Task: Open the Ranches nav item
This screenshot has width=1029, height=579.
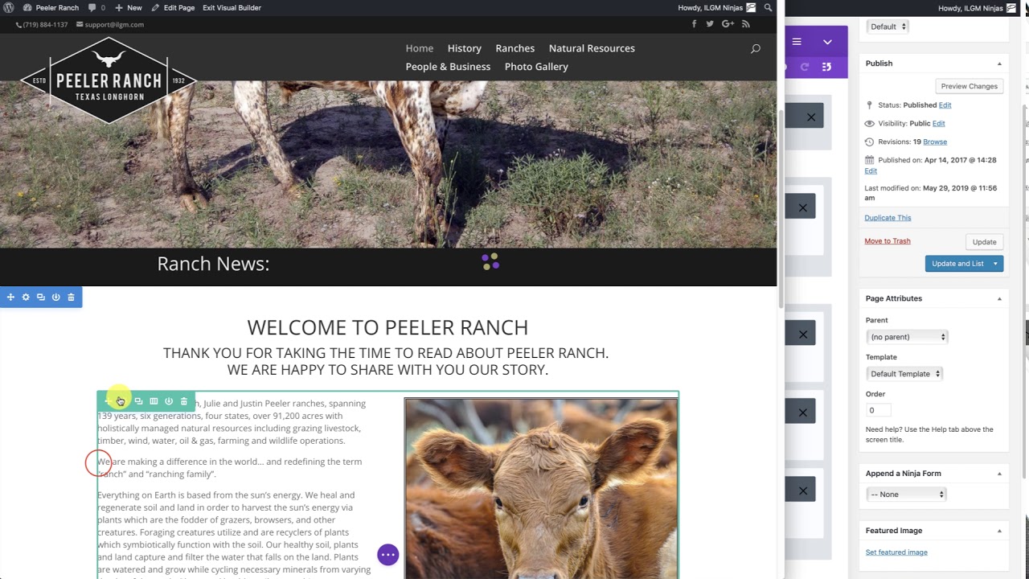Action: coord(515,48)
